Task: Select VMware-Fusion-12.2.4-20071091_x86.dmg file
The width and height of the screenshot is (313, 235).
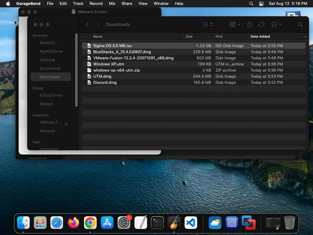Action: click(193, 58)
